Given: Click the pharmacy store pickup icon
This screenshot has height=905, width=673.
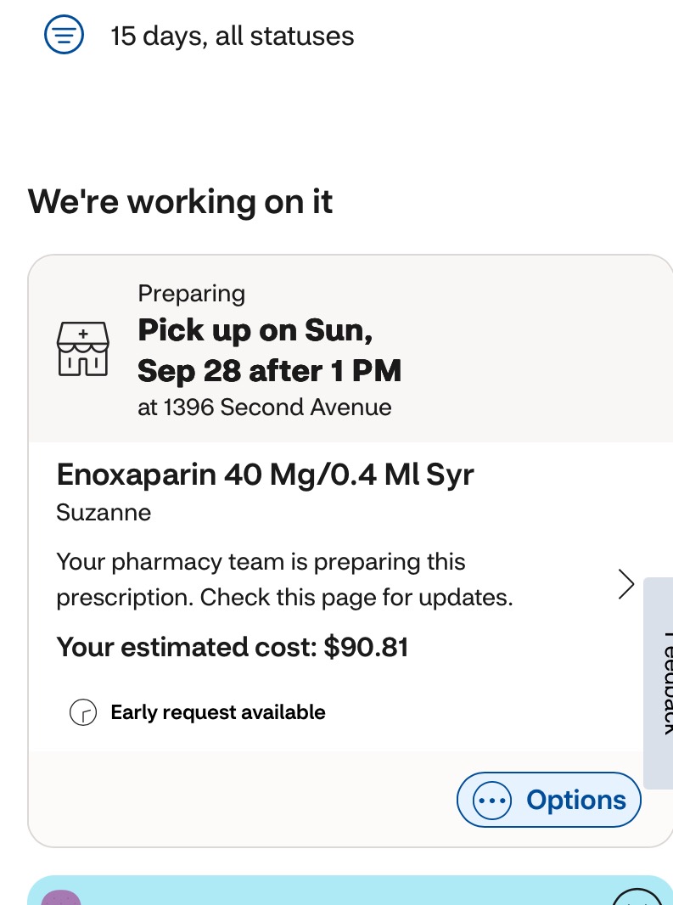Looking at the screenshot, I should (x=82, y=349).
